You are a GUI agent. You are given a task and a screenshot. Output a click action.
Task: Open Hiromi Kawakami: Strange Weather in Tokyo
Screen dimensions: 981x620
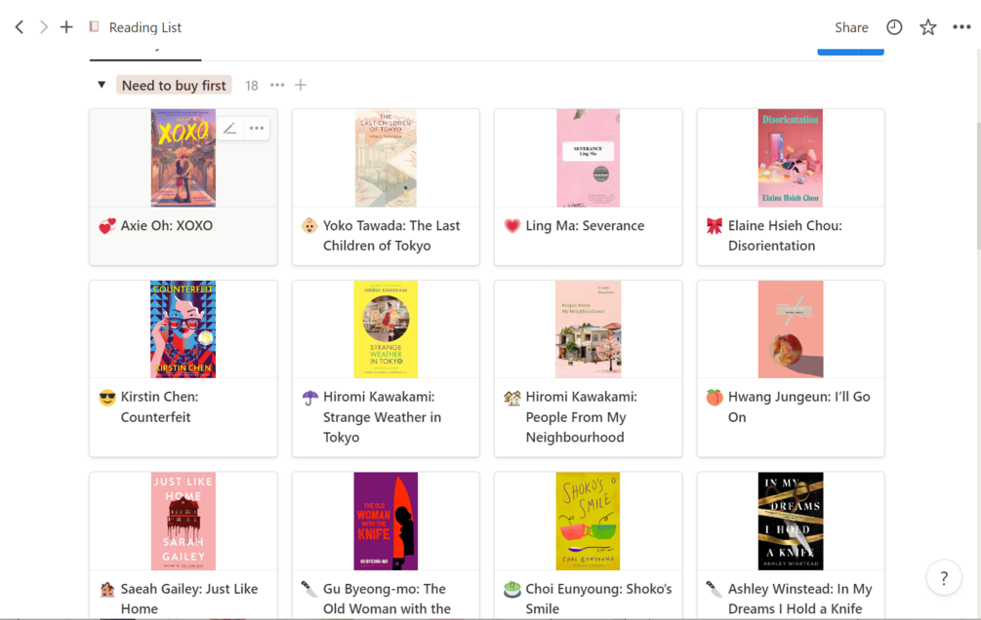pyautogui.click(x=383, y=417)
